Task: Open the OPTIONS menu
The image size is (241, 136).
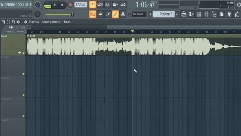Action: point(10,5)
